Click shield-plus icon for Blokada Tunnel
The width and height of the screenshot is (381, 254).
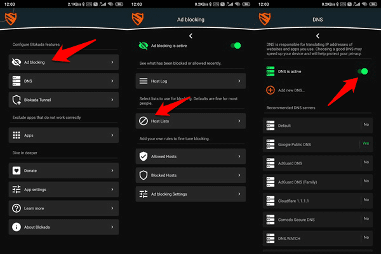pos(17,100)
